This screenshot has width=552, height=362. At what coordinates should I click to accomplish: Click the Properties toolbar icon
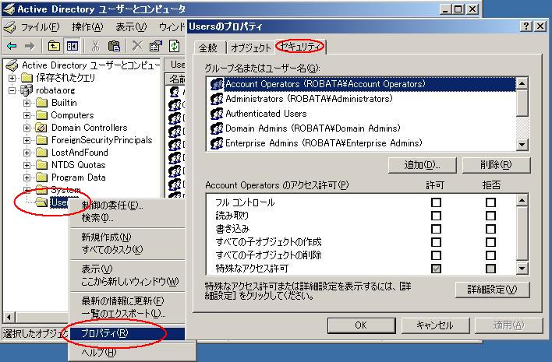(x=155, y=46)
